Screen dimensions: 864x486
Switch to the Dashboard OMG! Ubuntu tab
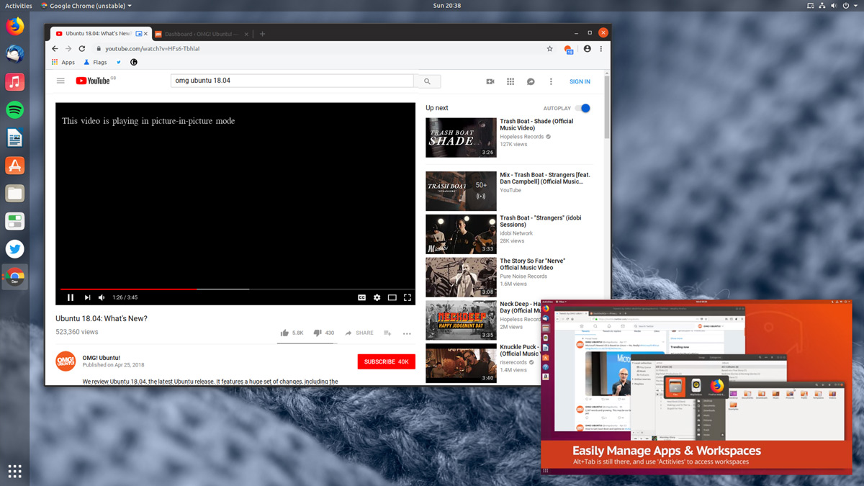pyautogui.click(x=201, y=34)
